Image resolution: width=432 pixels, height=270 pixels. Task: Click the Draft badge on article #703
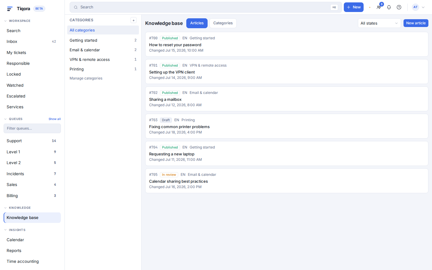coord(166,120)
